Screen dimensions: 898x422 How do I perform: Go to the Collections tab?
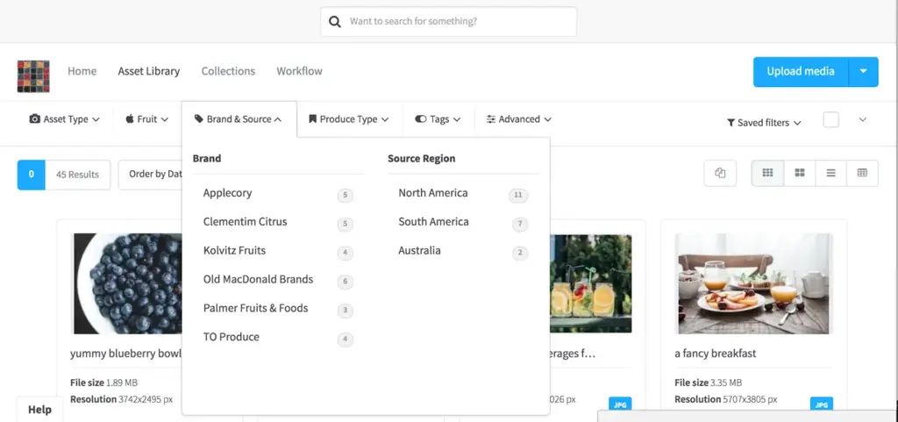click(x=228, y=71)
